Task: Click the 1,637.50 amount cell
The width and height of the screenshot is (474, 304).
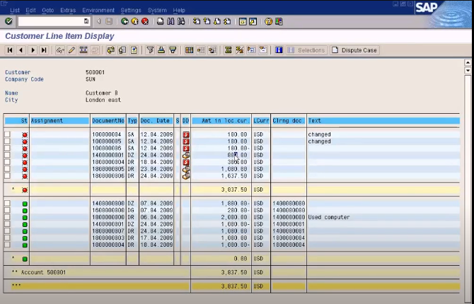Action: [234, 176]
